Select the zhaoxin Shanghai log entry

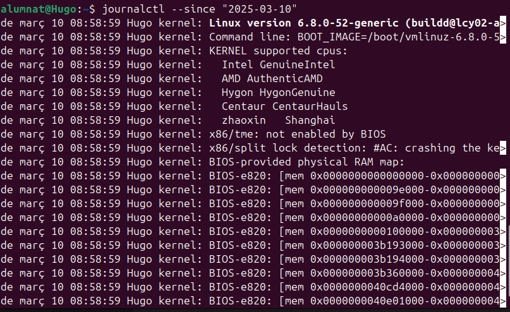(x=278, y=120)
